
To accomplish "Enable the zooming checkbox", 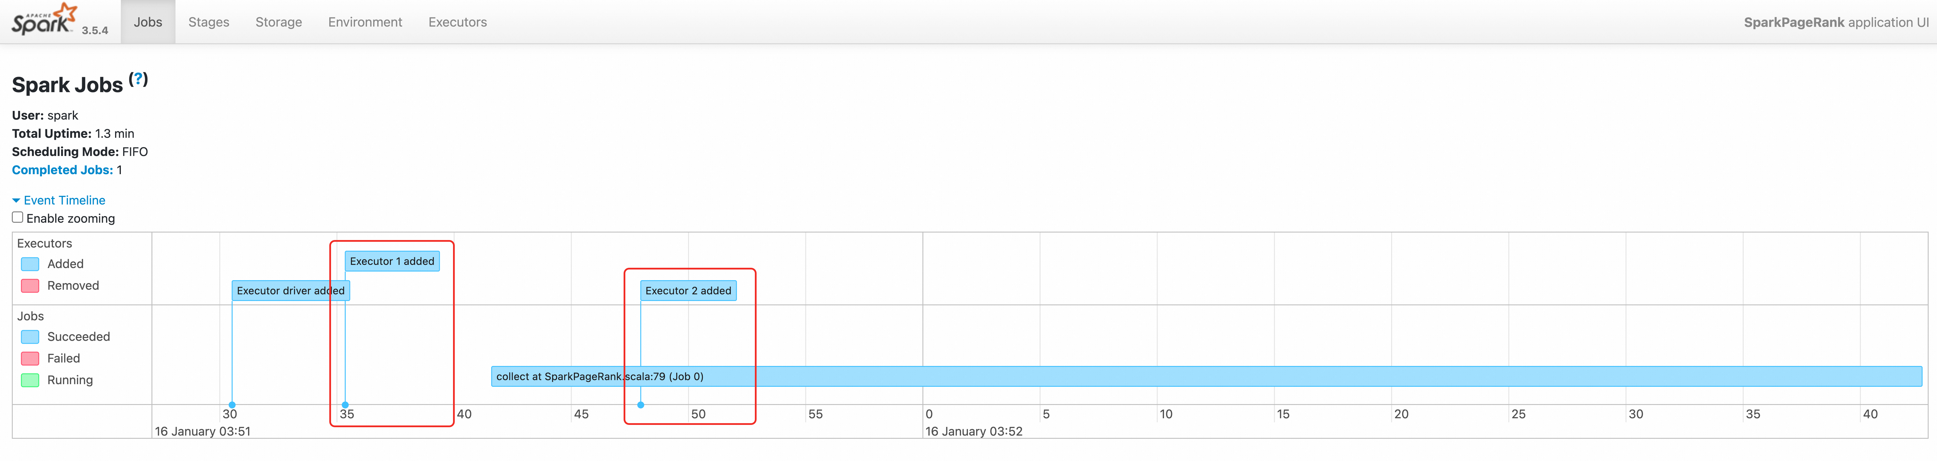I will (17, 218).
